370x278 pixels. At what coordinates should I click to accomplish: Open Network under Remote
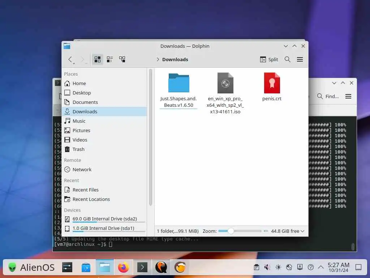pyautogui.click(x=104, y=169)
